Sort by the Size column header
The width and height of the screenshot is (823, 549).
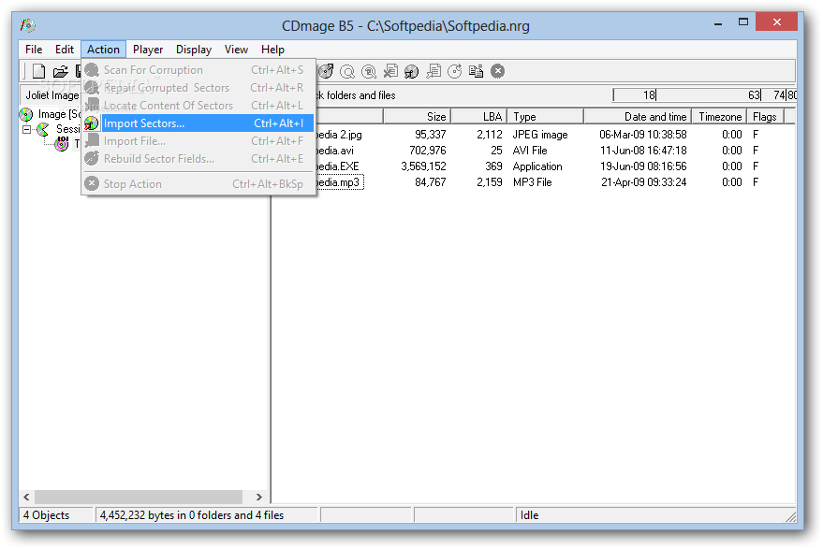(417, 116)
